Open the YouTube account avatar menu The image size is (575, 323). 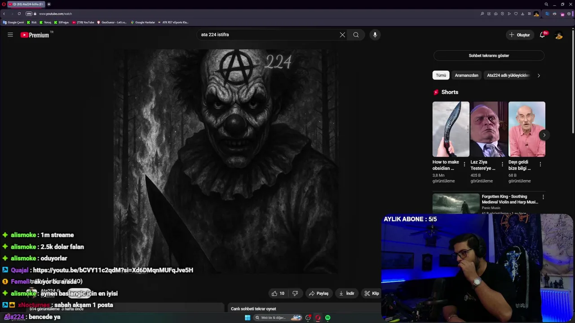(x=558, y=35)
